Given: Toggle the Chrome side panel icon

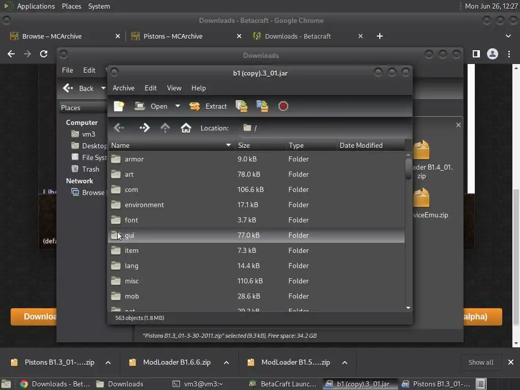Looking at the screenshot, I should tap(476, 54).
